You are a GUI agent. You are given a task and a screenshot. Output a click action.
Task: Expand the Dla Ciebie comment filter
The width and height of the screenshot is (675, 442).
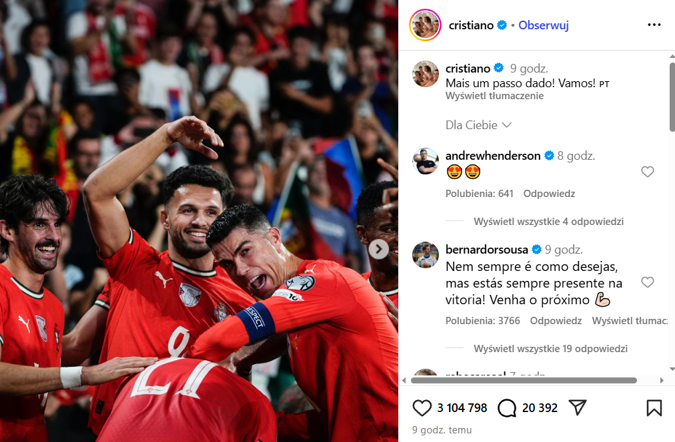[x=478, y=125]
